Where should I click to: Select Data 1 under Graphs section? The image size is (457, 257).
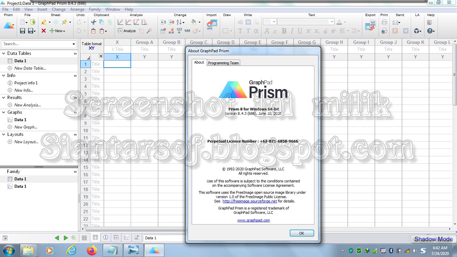tap(20, 120)
